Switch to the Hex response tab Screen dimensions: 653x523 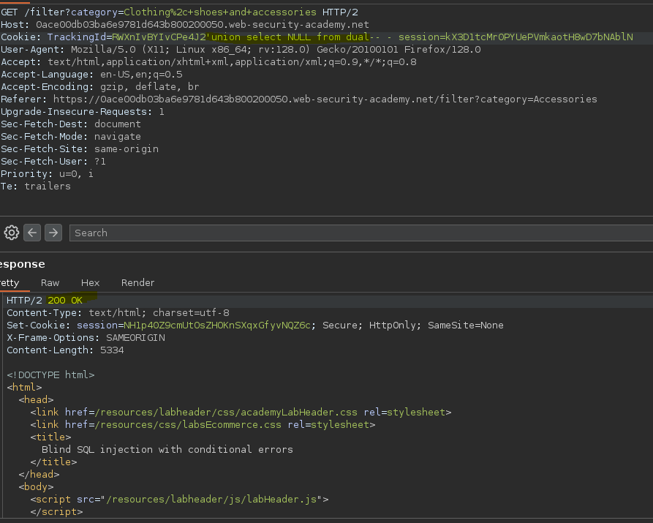point(90,282)
